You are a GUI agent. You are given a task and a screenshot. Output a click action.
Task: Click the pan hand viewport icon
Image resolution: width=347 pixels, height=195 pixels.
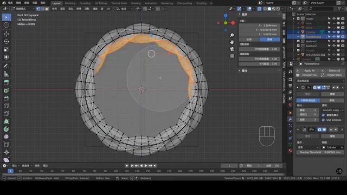click(232, 42)
